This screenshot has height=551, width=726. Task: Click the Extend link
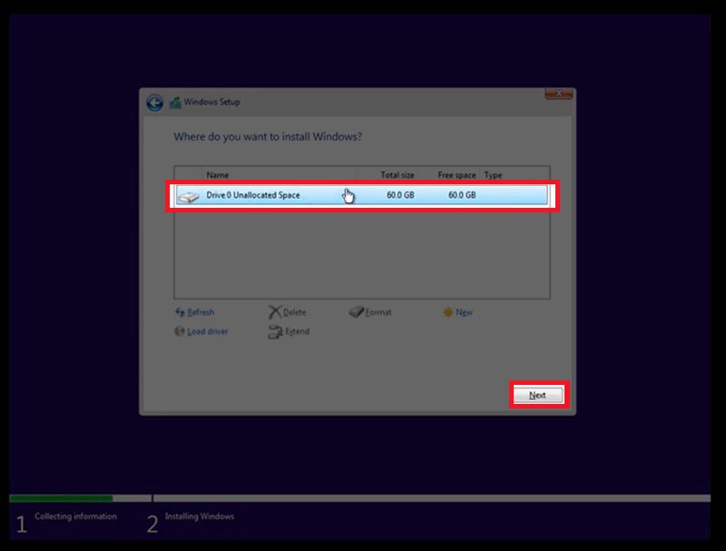(x=298, y=331)
